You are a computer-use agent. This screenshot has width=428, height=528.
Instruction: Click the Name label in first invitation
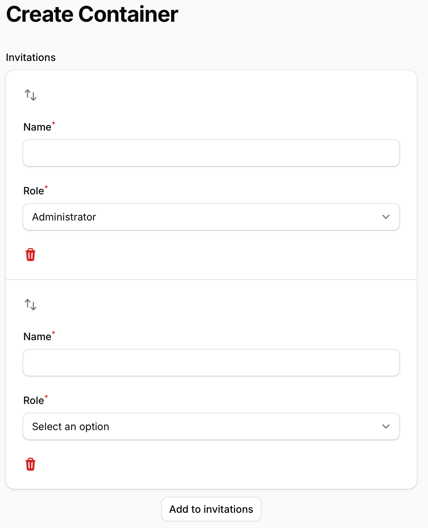(37, 127)
